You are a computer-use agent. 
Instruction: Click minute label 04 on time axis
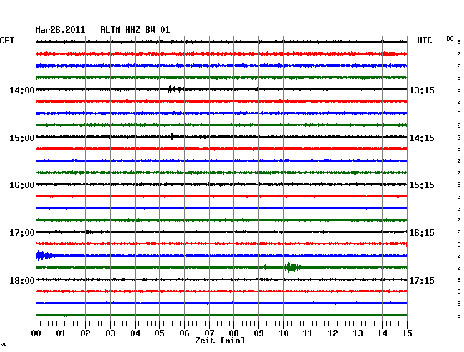click(135, 333)
